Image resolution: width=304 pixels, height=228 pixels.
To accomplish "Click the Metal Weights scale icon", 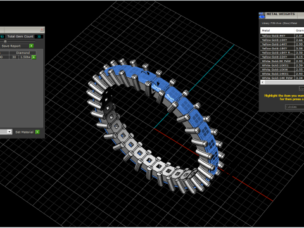I will point(262,15).
